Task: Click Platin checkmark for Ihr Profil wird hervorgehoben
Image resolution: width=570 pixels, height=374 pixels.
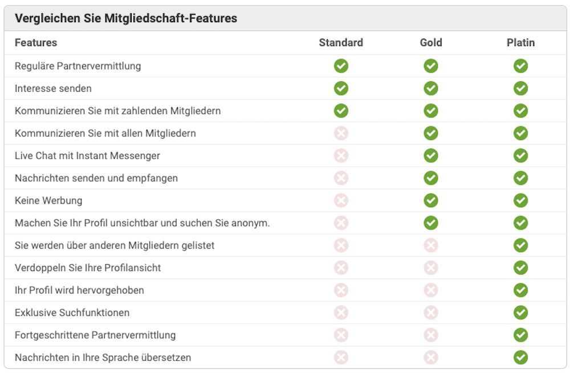Action: (x=520, y=290)
